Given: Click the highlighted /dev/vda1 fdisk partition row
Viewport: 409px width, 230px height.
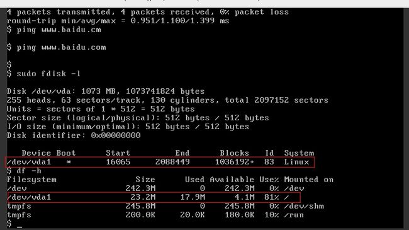Looking at the screenshot, I should pyautogui.click(x=160, y=162).
